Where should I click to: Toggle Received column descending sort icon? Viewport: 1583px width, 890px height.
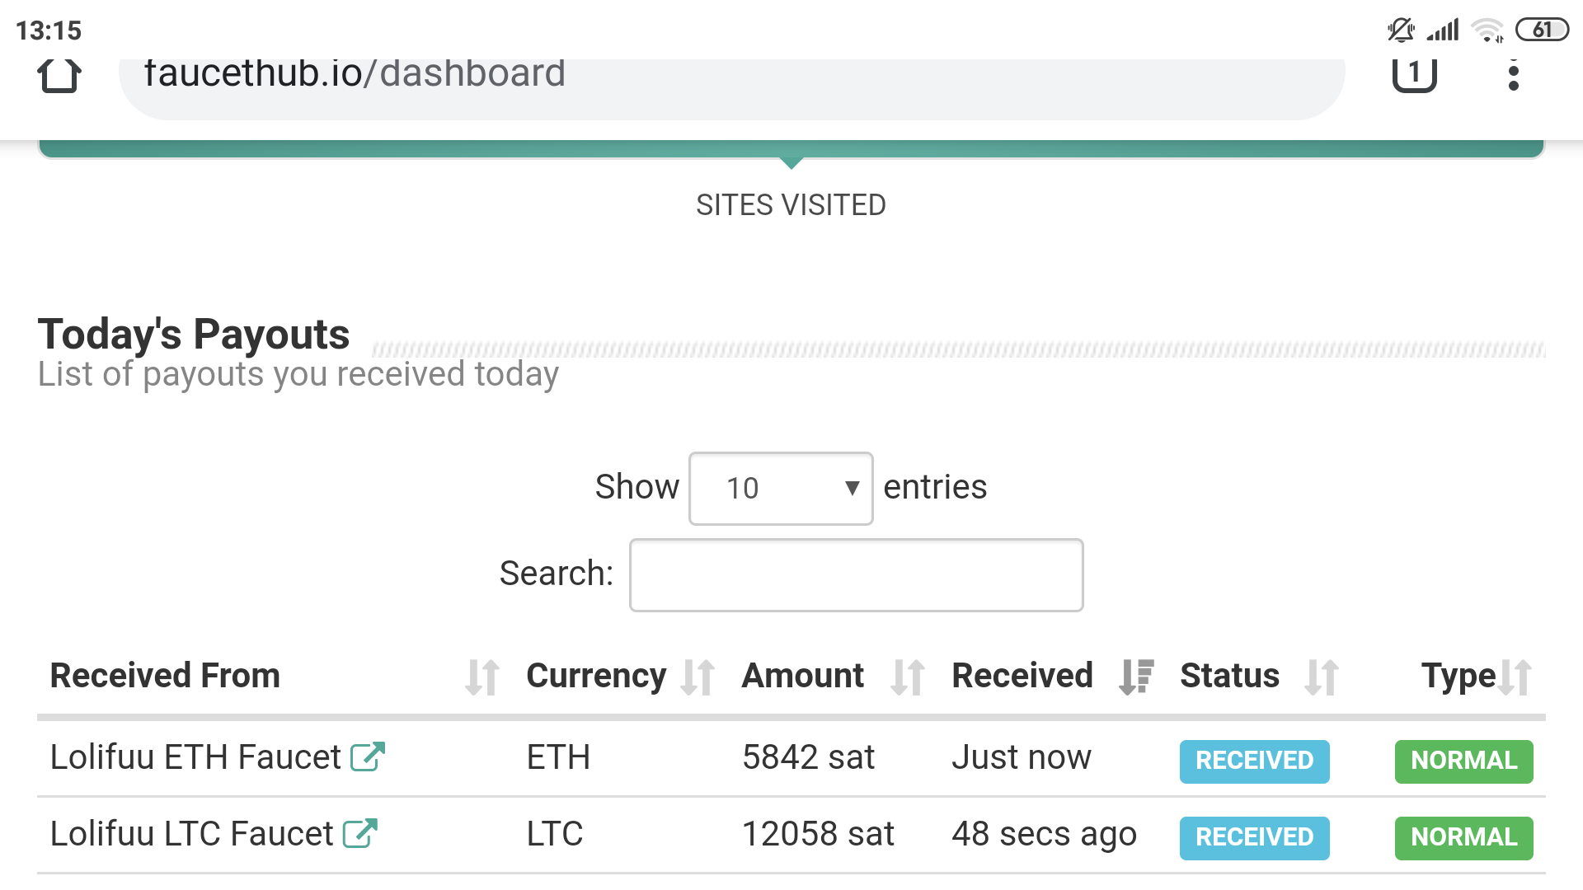coord(1136,677)
